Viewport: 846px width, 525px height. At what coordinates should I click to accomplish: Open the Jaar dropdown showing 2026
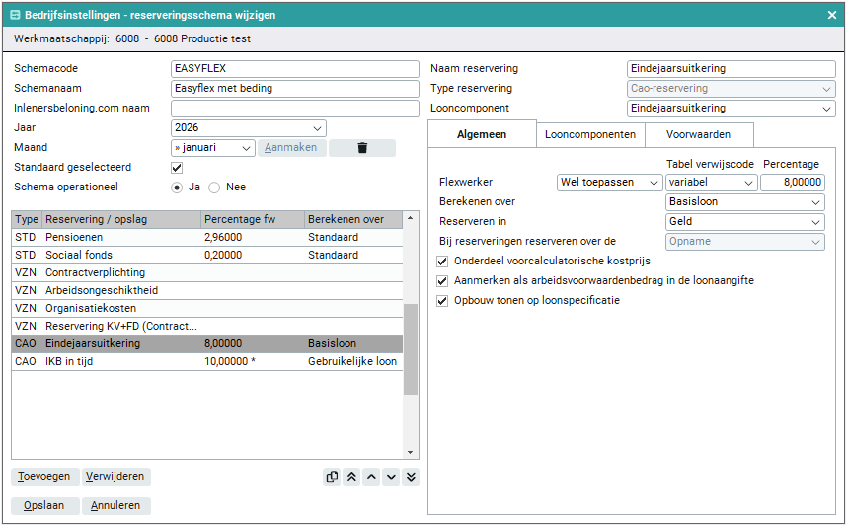248,128
